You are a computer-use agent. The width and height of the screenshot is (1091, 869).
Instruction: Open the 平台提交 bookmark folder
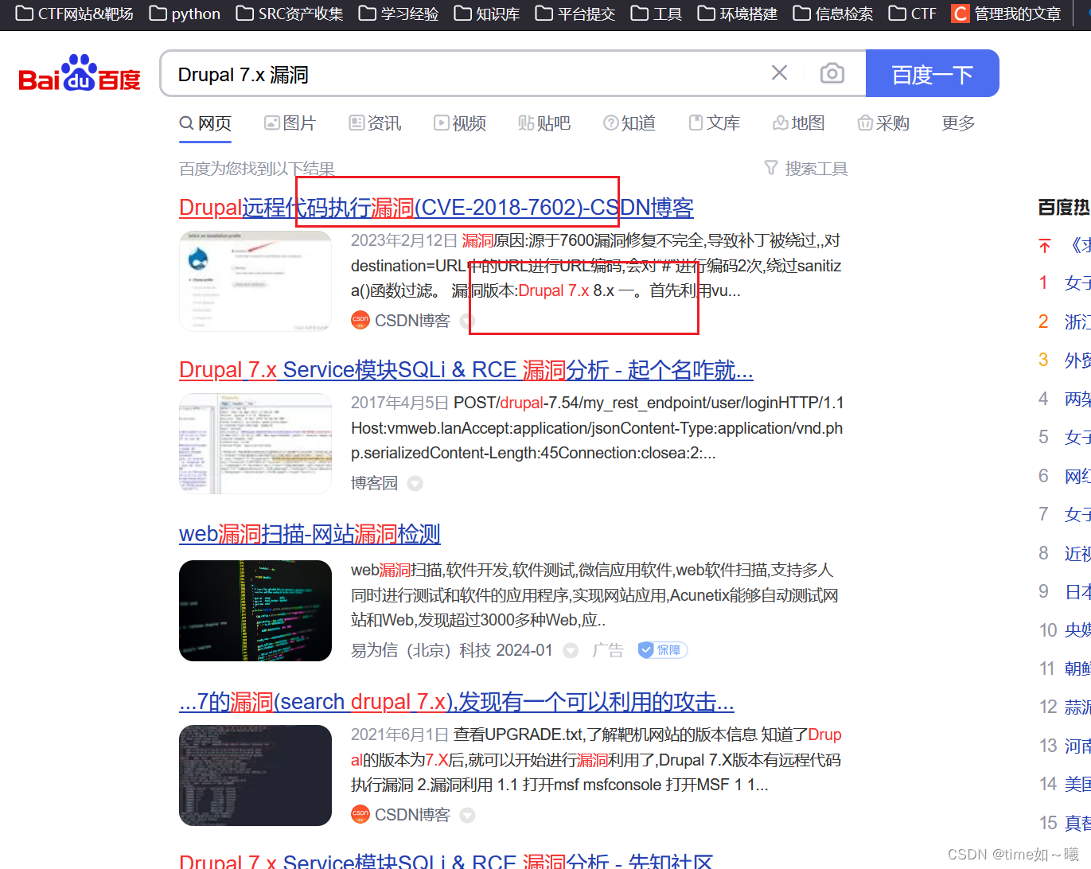(575, 14)
